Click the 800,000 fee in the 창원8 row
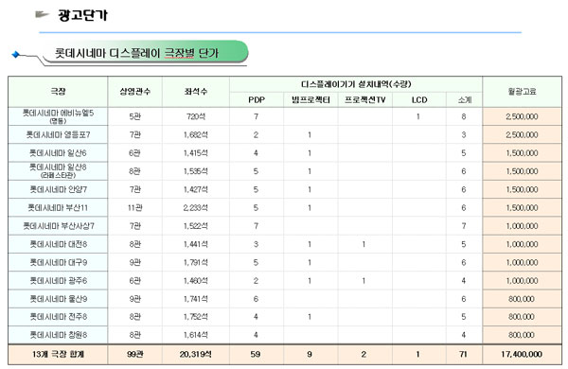The image size is (568, 369). pyautogui.click(x=522, y=335)
